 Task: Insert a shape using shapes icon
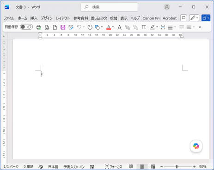point(97,27)
